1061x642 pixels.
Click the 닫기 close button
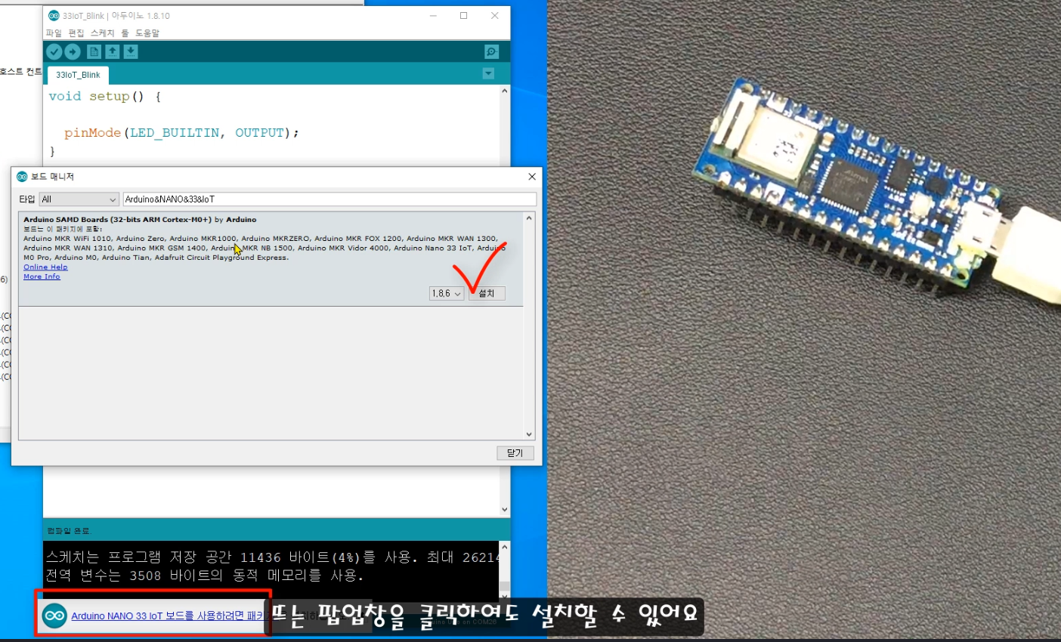click(515, 453)
